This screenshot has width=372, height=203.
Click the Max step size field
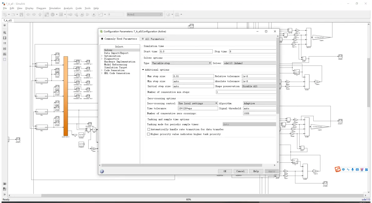193,76
